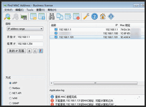Select the 192.168.1.1 row in results
The width and height of the screenshot is (146, 107).
click(x=97, y=30)
